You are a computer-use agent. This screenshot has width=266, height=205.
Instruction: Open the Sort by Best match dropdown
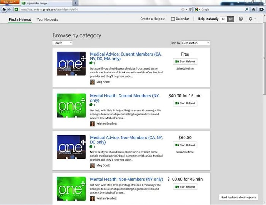[x=195, y=43]
